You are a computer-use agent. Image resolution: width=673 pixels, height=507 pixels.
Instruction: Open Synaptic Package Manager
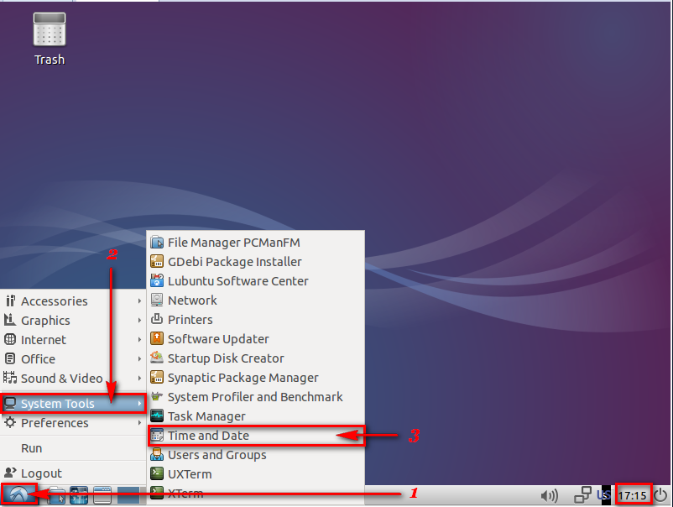coord(256,378)
